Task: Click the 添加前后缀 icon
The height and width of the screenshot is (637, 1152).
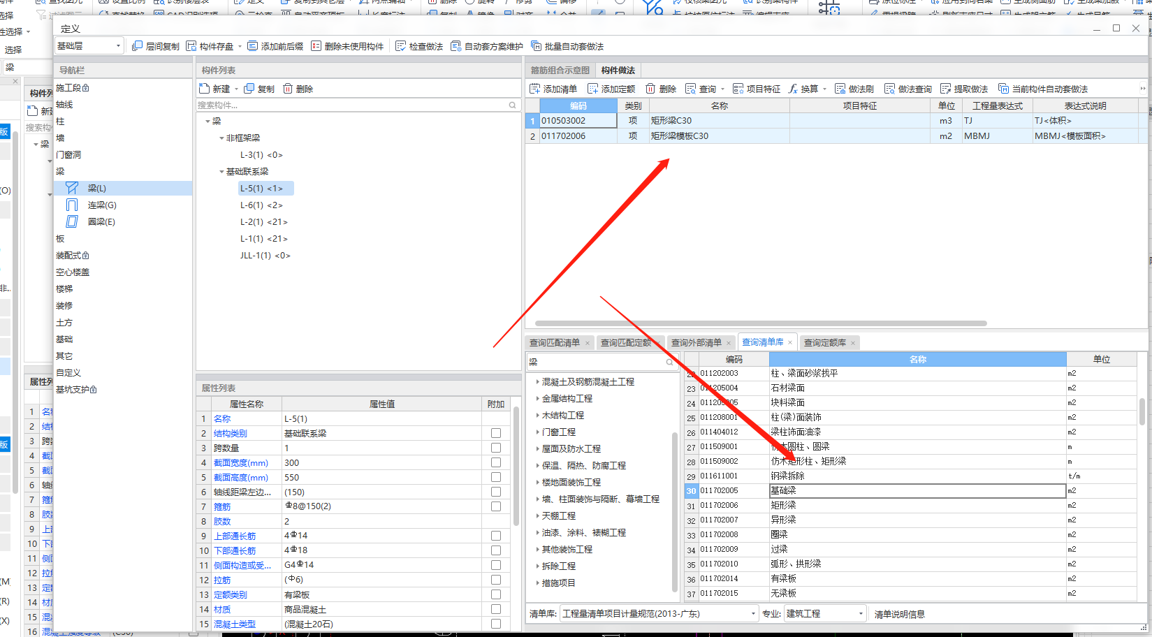Action: 252,46
